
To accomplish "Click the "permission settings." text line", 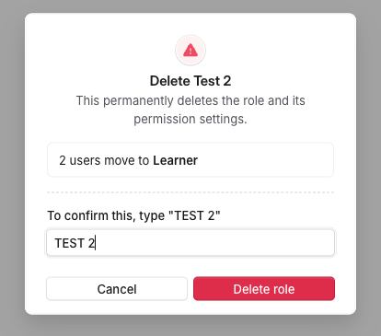I will click(190, 119).
